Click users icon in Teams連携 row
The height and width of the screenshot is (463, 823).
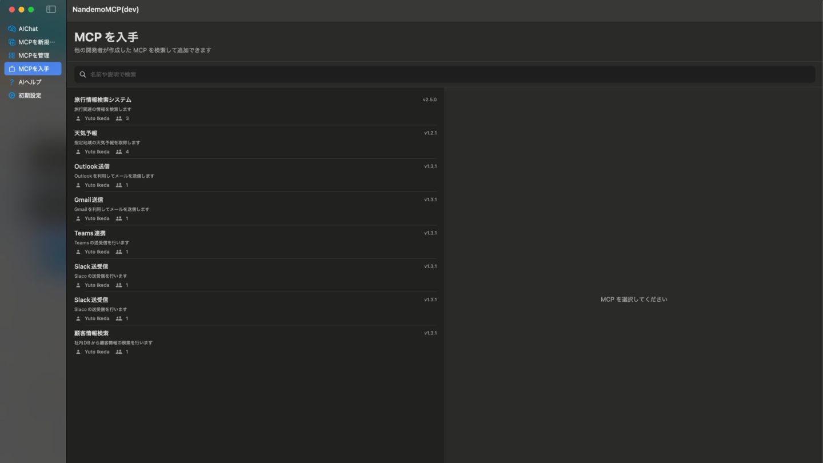tap(119, 252)
